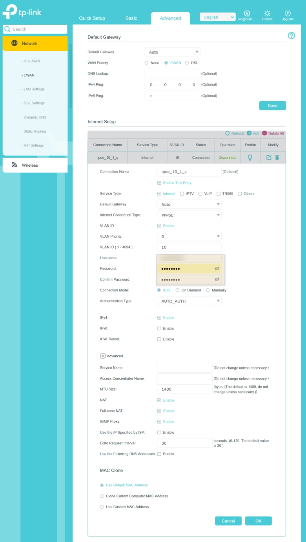Click the DNS Lookup input field
Screen dimensions: 306x542
173,74
